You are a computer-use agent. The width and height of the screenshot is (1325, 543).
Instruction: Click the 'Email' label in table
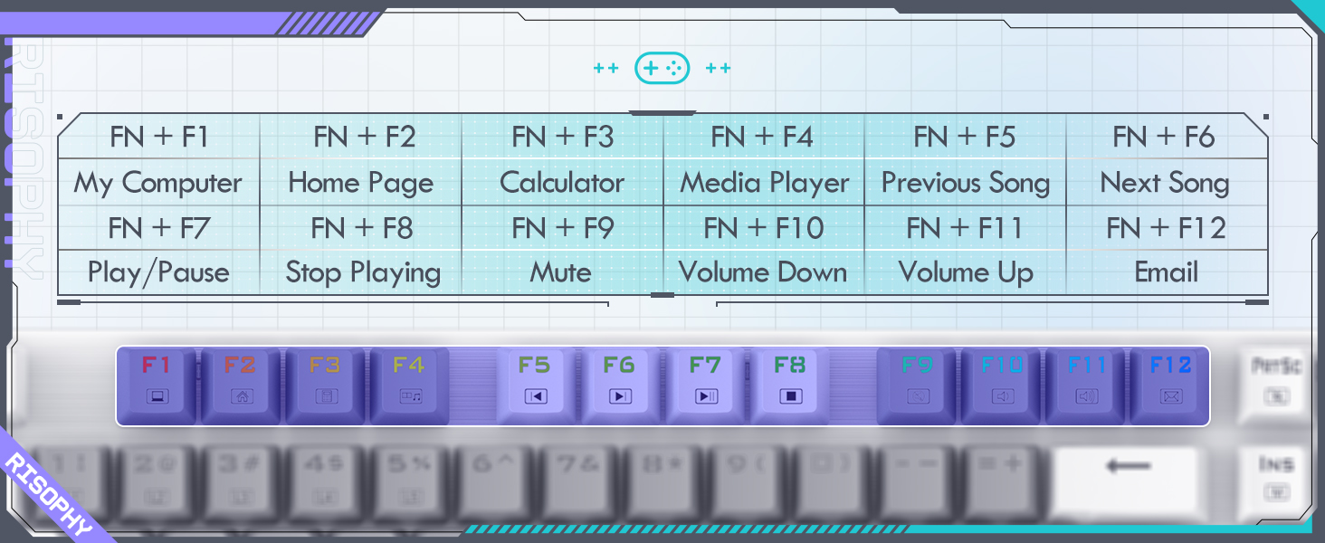(1167, 272)
